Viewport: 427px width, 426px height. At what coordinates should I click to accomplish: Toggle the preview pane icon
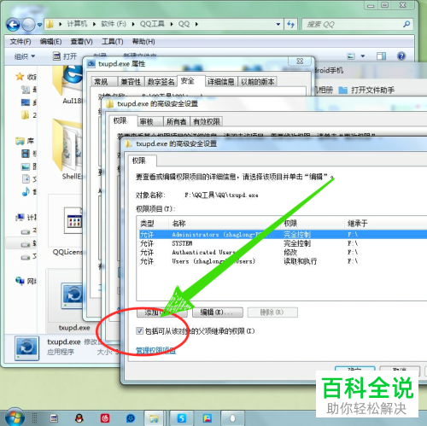point(381,56)
